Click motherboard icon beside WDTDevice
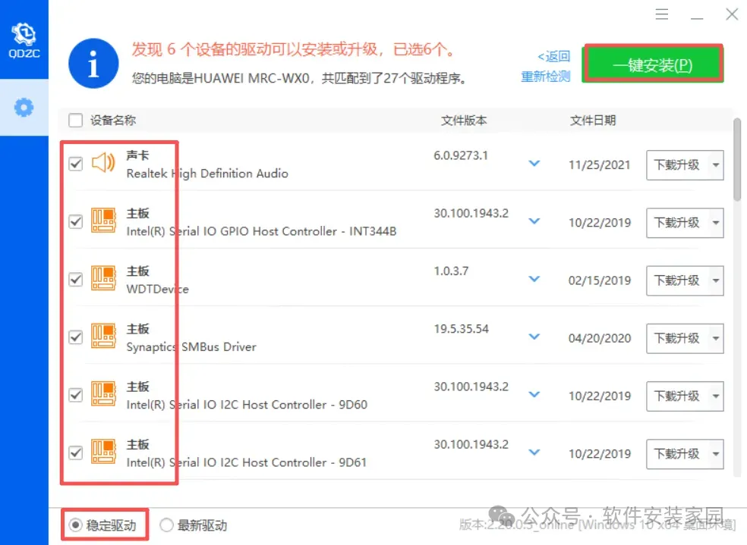The height and width of the screenshot is (545, 747). tap(103, 279)
